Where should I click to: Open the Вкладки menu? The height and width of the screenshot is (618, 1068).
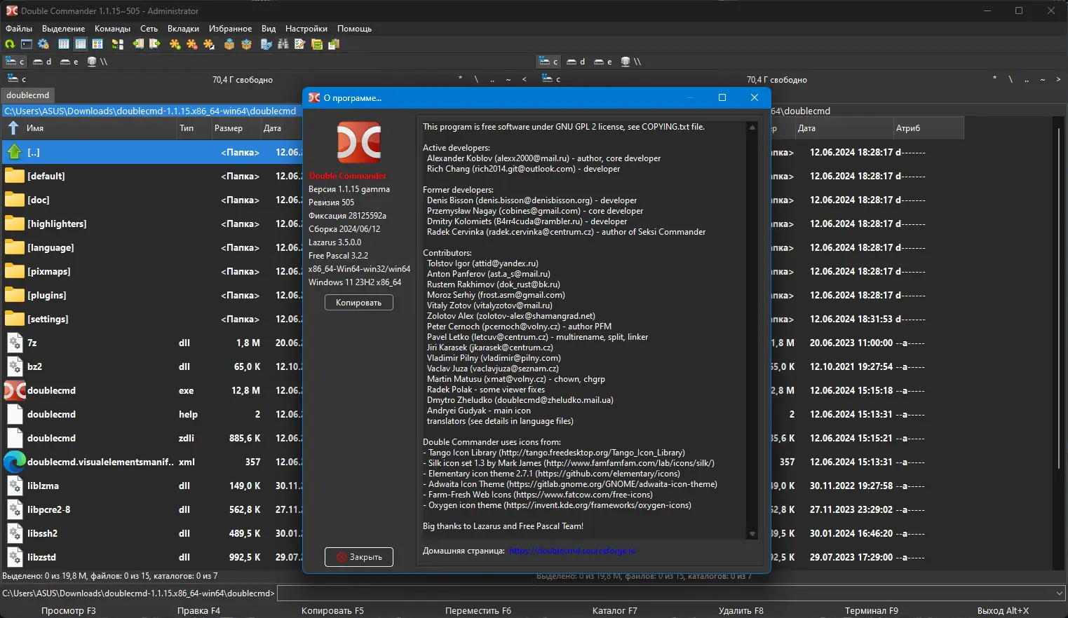pos(183,29)
